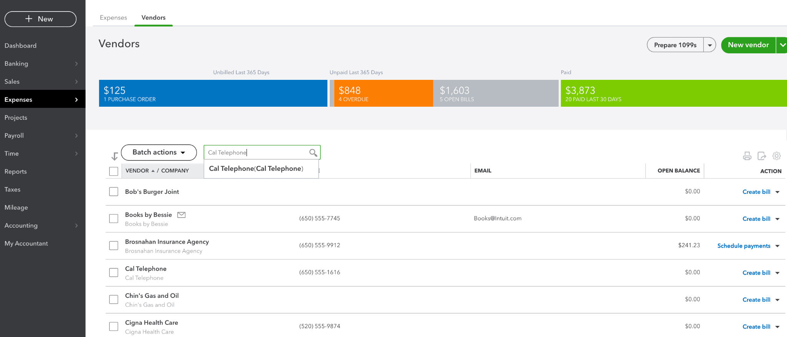787x337 pixels.
Task: Click the export icon above the vendor table
Action: tap(762, 156)
